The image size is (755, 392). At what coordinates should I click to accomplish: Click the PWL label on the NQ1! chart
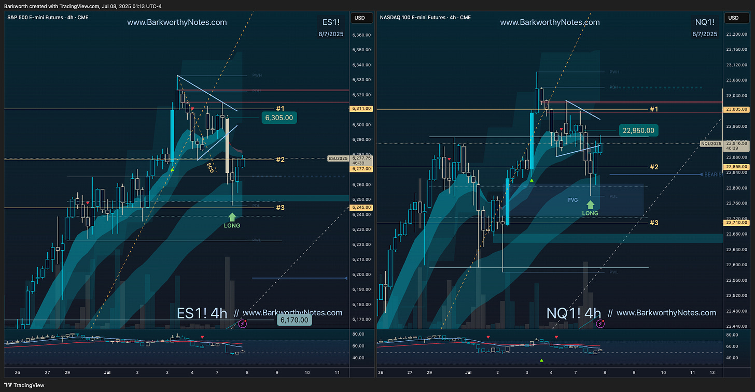614,272
